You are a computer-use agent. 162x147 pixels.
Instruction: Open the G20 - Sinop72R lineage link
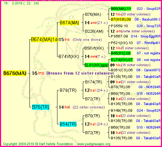[x=149, y=26]
